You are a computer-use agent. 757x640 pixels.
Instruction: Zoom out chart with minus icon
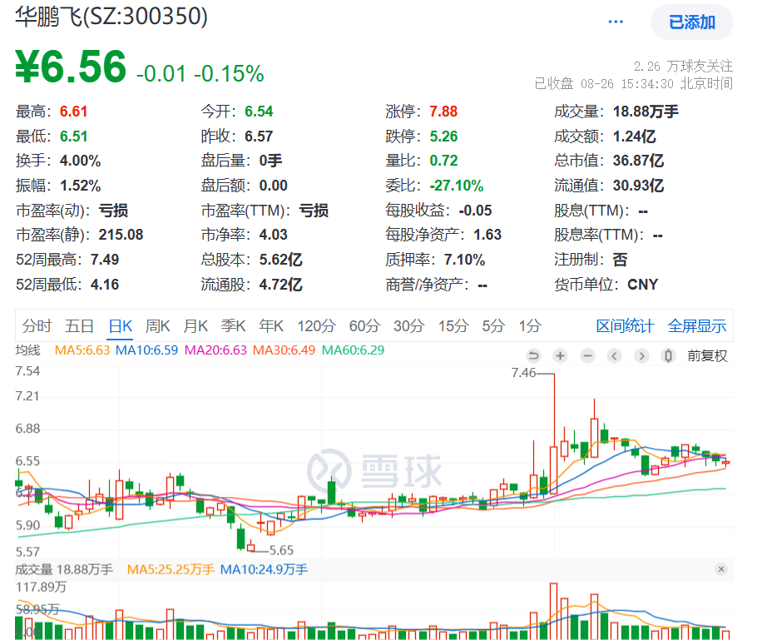point(587,356)
